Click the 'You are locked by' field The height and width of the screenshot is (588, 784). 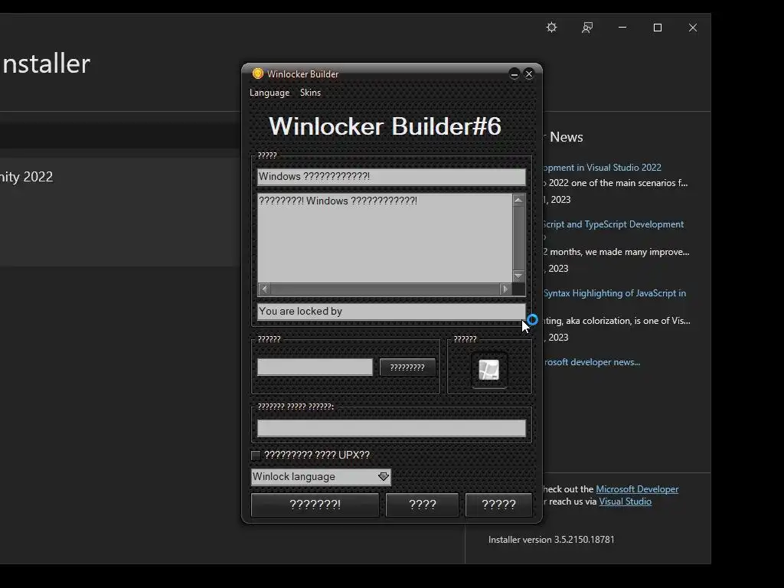[391, 312]
